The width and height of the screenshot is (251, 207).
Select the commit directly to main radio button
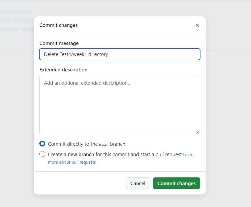[x=42, y=144]
